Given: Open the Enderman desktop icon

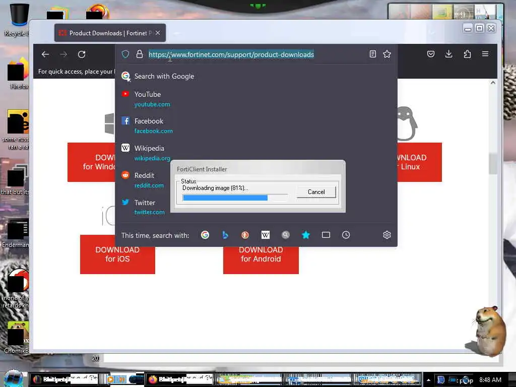Looking at the screenshot, I should click(16, 233).
